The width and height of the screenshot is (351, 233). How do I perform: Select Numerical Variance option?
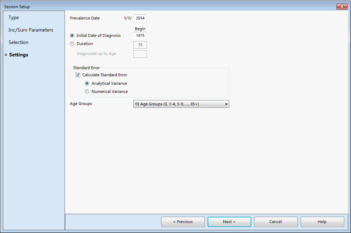(x=87, y=91)
